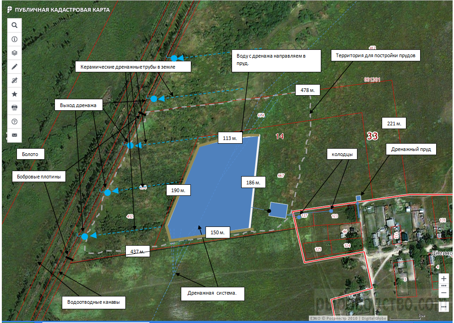Screen dimensions: 454x323
Task: Click the 'Дренажный пруд' label box
Action: point(411,149)
